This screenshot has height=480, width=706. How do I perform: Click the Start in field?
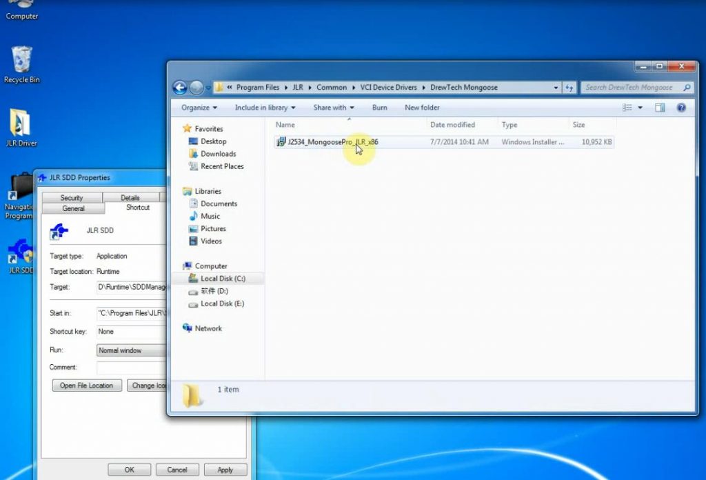(x=132, y=313)
